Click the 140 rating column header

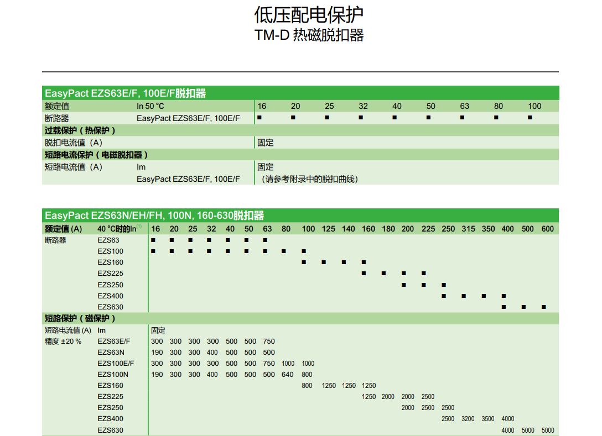coord(348,229)
